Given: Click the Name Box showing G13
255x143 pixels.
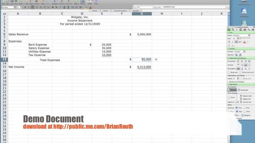Looking at the screenshot, I should [144, 7].
